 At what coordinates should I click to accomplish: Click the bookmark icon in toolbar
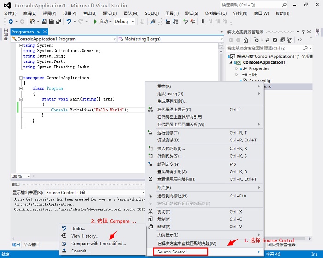coord(203,21)
